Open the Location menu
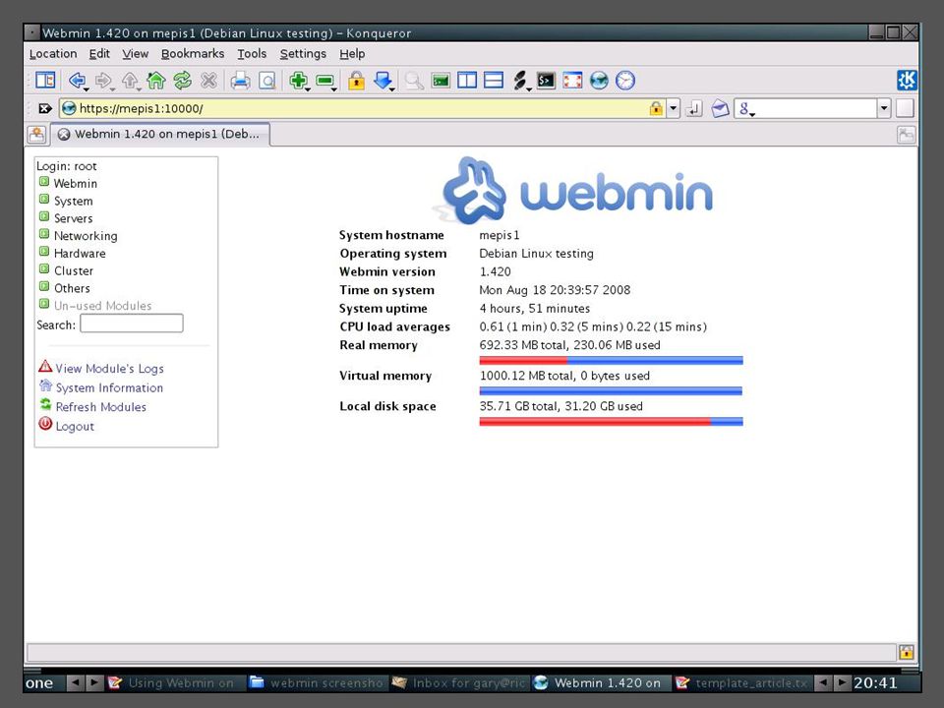944x708 pixels. (x=53, y=53)
